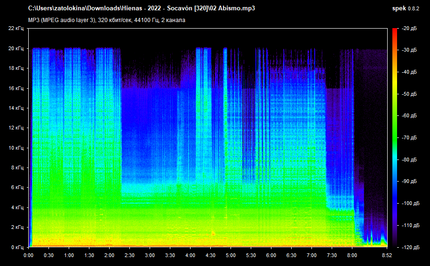Click the 20 кГц frequency label

16,48
